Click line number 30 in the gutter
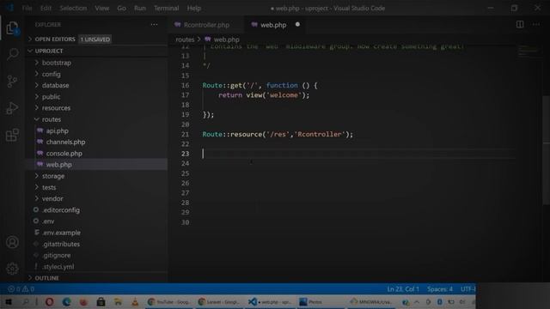Screen dimensions: 550x309 (186, 222)
